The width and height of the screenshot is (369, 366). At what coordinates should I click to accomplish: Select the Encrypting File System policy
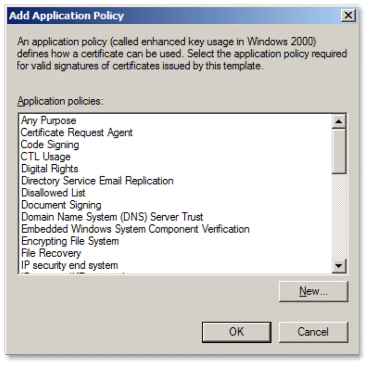point(70,241)
